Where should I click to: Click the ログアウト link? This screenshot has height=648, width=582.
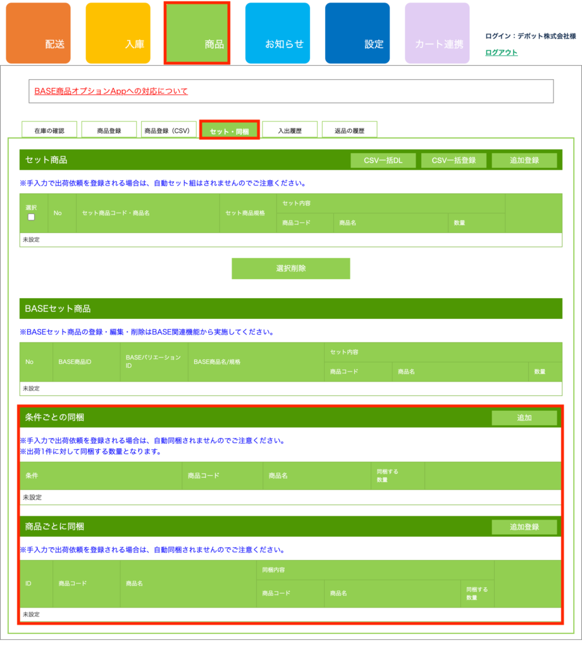(x=501, y=53)
